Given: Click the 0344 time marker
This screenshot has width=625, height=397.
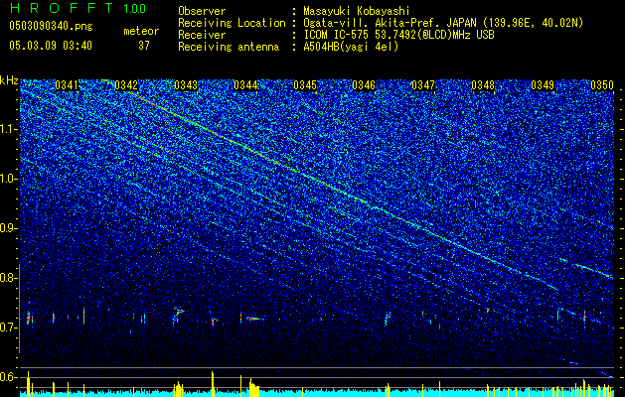Looking at the screenshot, I should click(245, 85).
